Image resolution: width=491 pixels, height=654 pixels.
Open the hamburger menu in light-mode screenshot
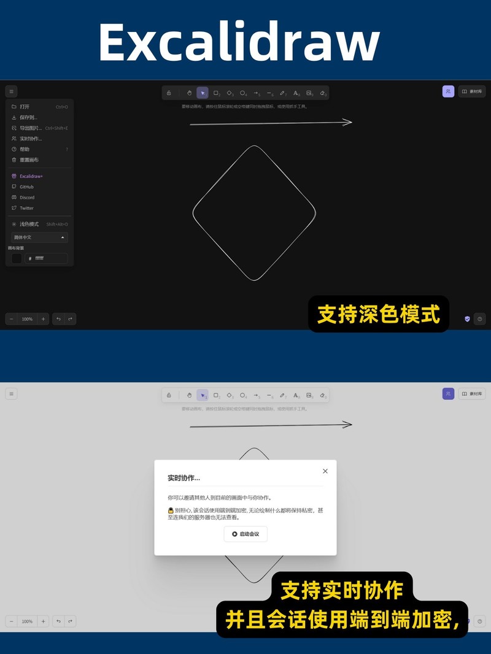[11, 394]
